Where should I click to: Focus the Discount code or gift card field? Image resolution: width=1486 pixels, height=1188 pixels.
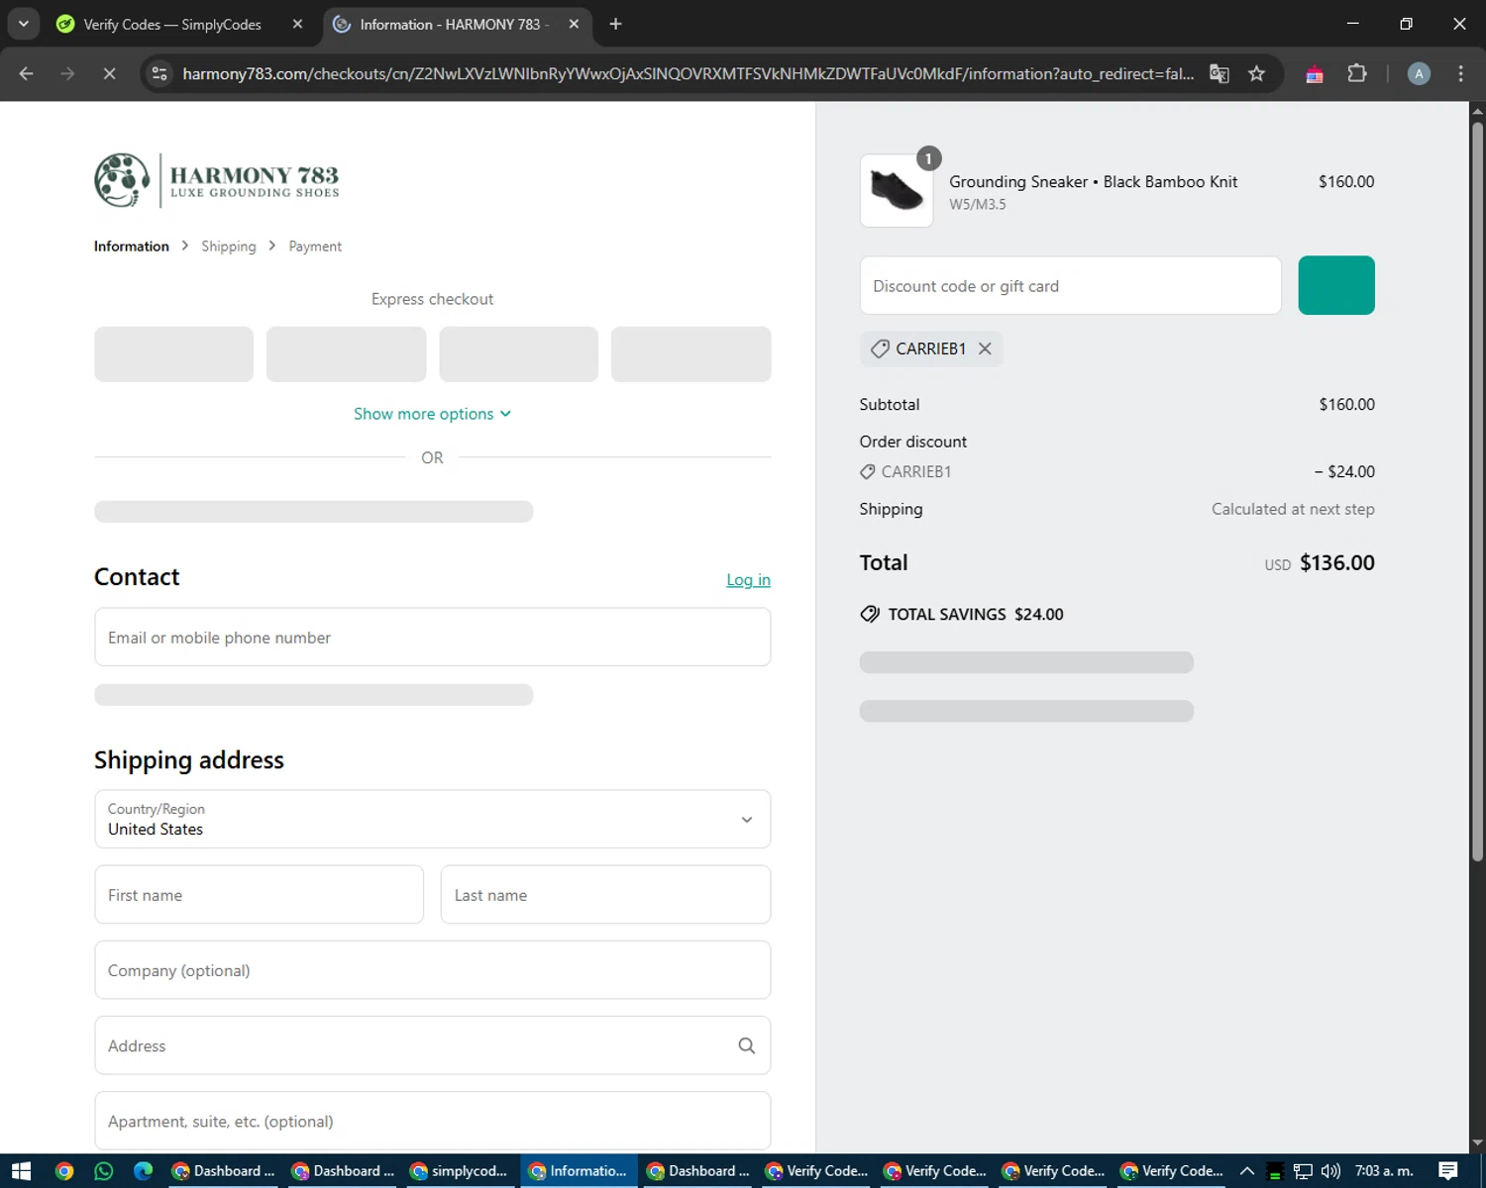tap(1070, 285)
